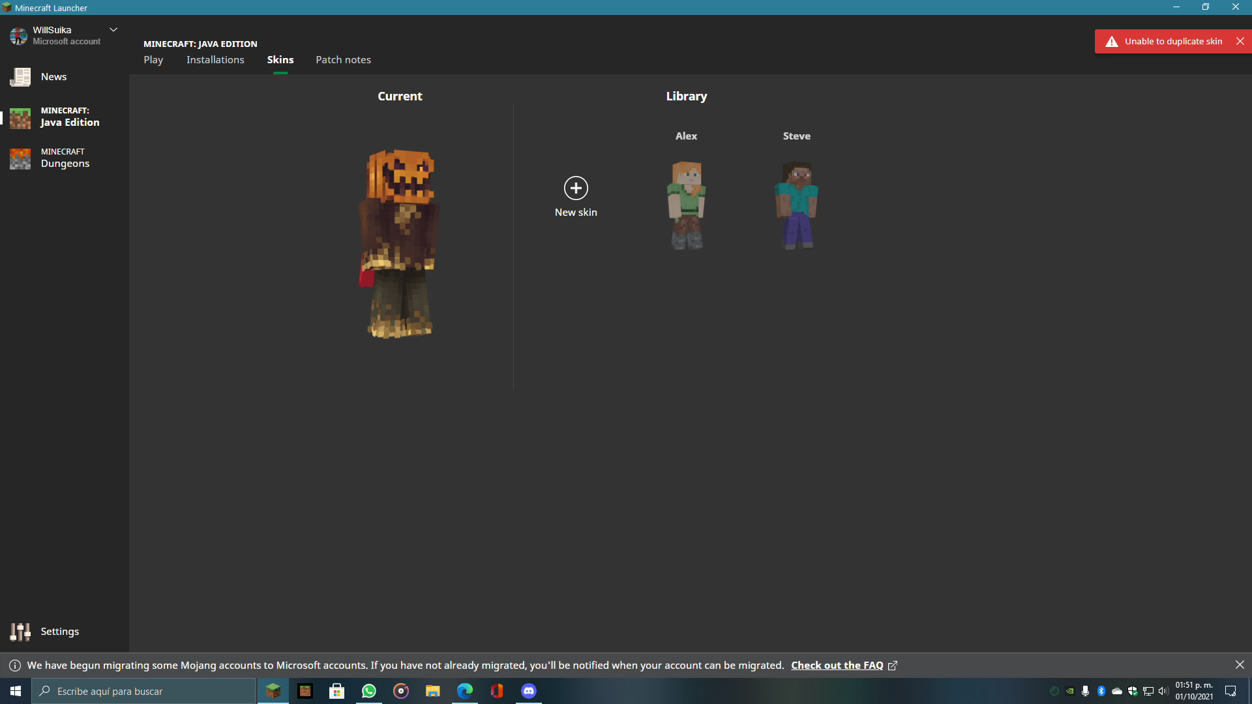Select Minecraft Java Edition grass block icon
This screenshot has width=1252, height=704.
click(x=20, y=117)
